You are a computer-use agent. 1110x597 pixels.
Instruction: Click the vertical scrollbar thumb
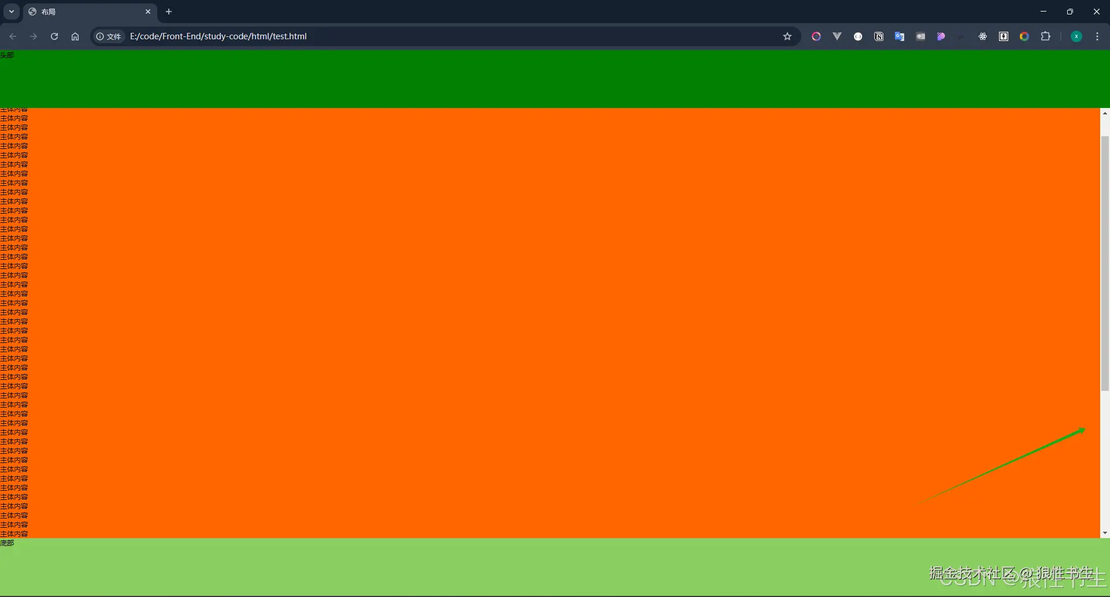[1105, 263]
